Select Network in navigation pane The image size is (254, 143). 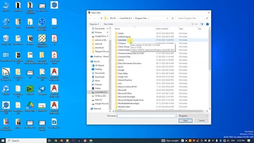coord(97,108)
